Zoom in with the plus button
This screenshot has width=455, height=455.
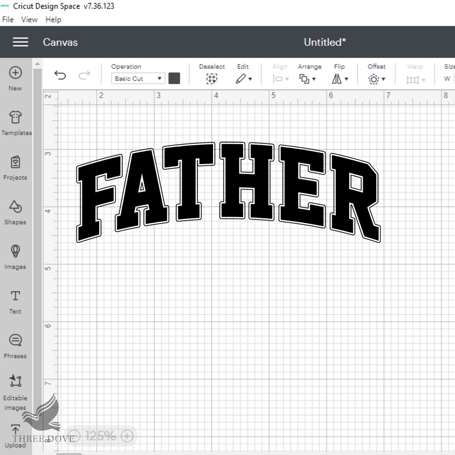point(127,436)
